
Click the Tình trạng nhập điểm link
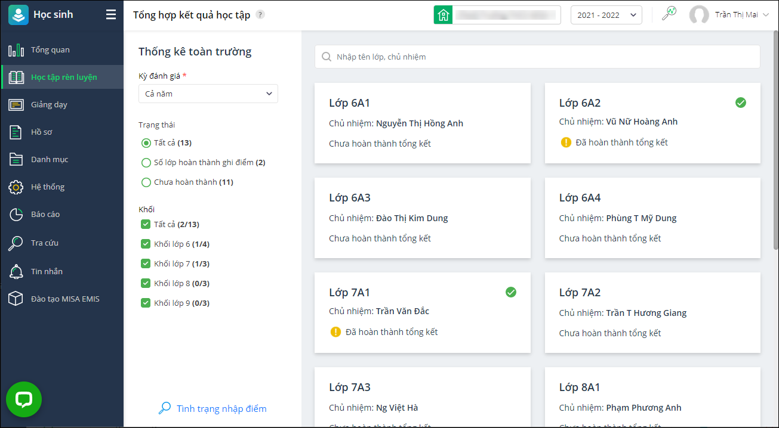coord(221,409)
